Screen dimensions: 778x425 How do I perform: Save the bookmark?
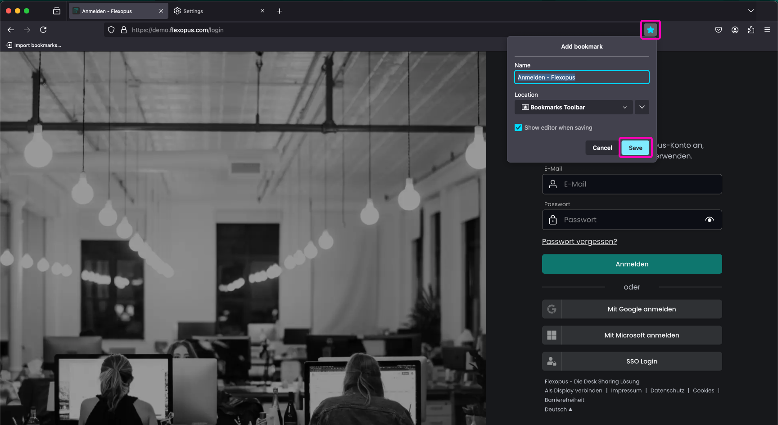point(635,148)
